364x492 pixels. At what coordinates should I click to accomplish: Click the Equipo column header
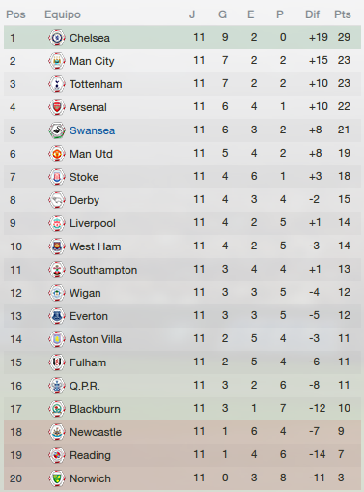click(x=63, y=14)
